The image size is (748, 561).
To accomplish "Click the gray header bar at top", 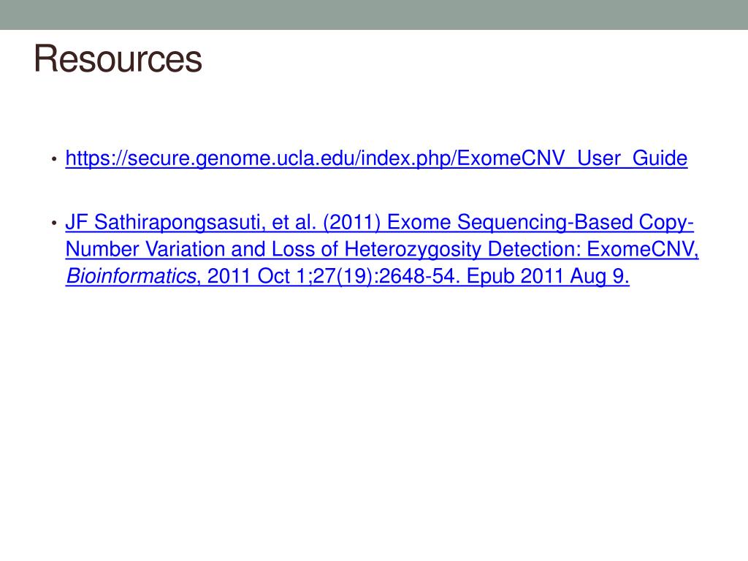I will (x=374, y=15).
